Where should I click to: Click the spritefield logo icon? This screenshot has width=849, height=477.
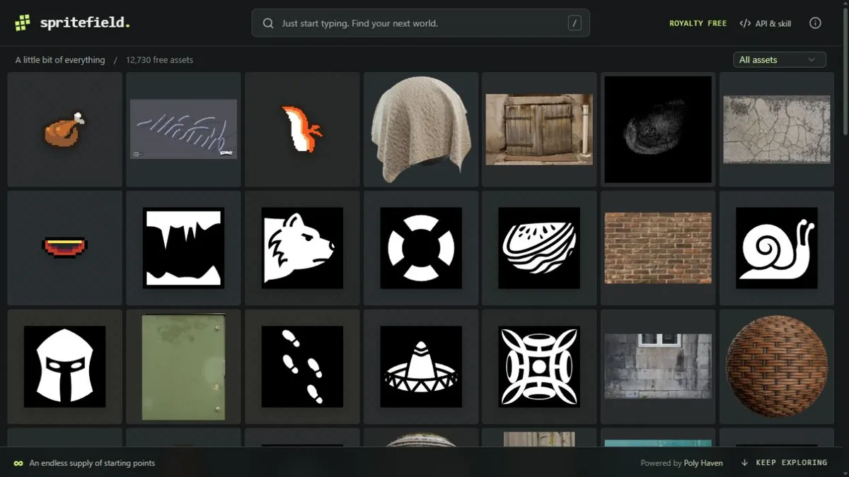[x=23, y=23]
